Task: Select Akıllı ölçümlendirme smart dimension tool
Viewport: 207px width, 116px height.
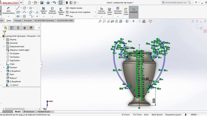Action: [x=8, y=11]
